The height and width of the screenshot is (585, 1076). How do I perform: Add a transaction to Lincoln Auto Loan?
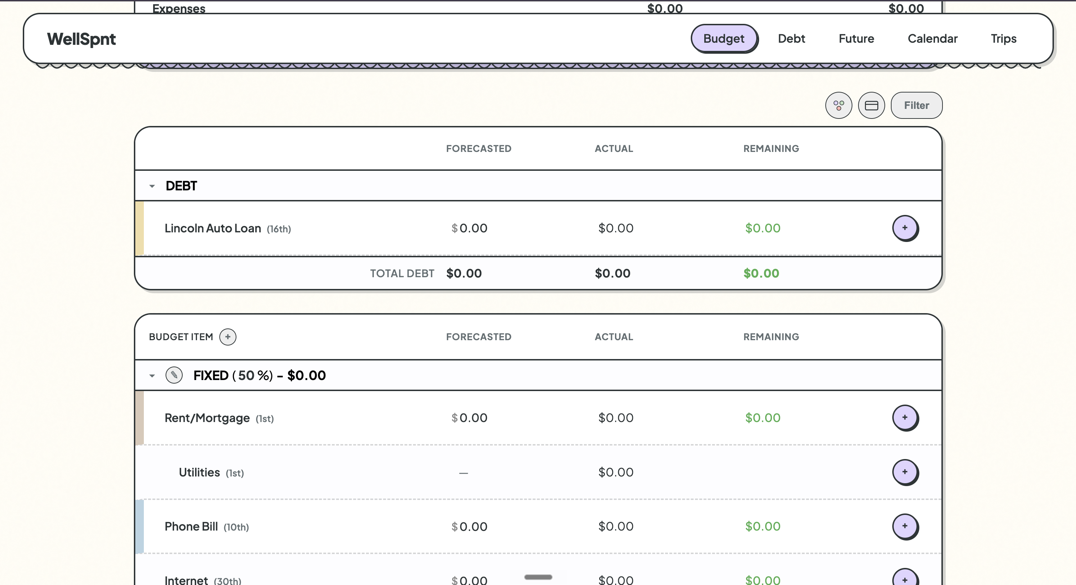[905, 228]
